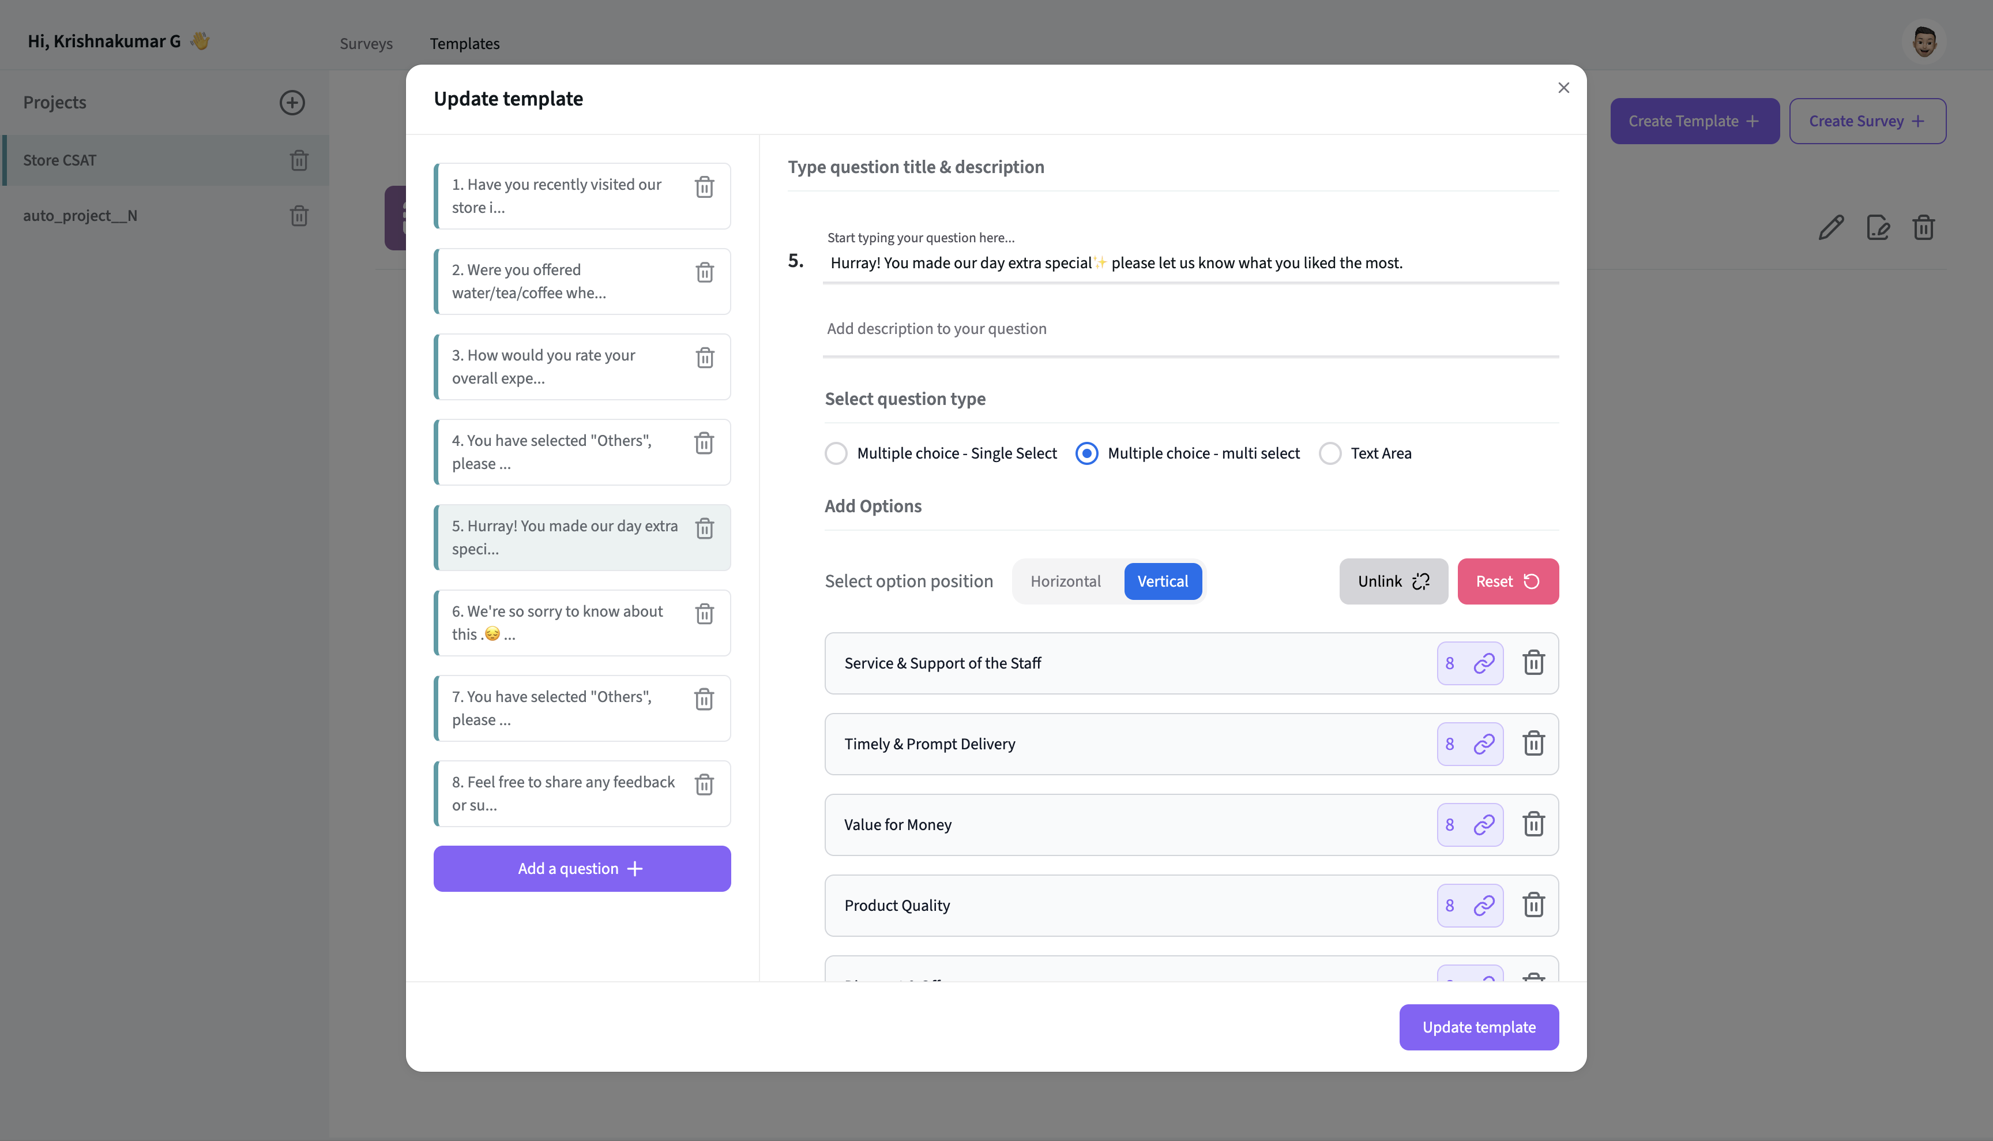
Task: Select Multiple choice - multi select radio
Action: pyautogui.click(x=1086, y=454)
